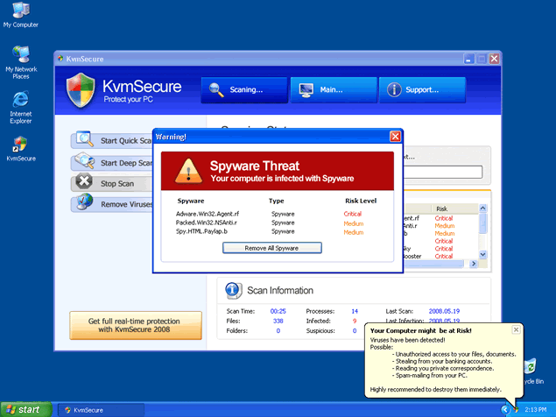Click the Scan Information info icon

tap(234, 290)
